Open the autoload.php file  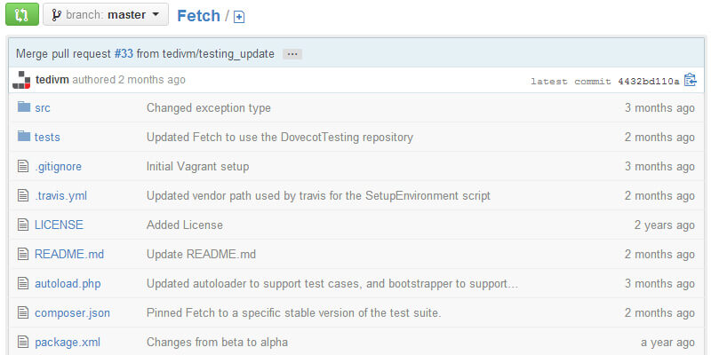pyautogui.click(x=68, y=283)
